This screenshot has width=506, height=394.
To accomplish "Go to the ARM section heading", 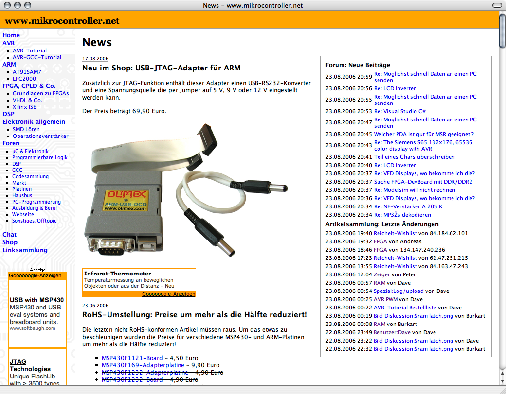I will (9, 65).
